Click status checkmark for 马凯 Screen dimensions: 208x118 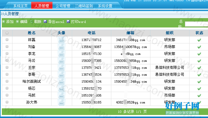point(199,95)
